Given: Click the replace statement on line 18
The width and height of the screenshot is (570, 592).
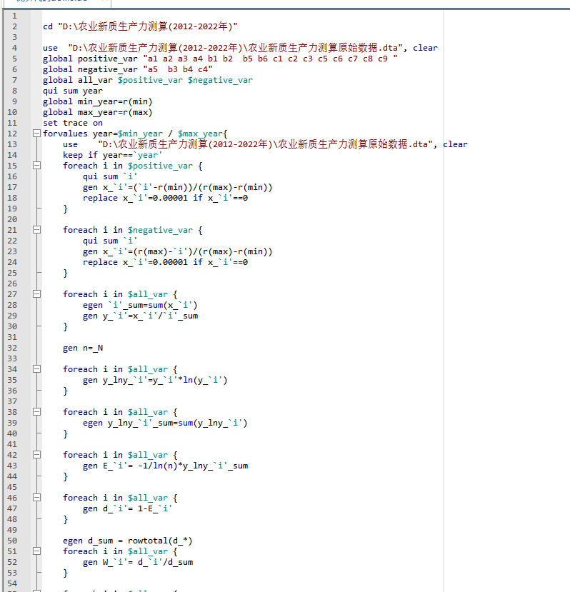Looking at the screenshot, I should pos(166,198).
